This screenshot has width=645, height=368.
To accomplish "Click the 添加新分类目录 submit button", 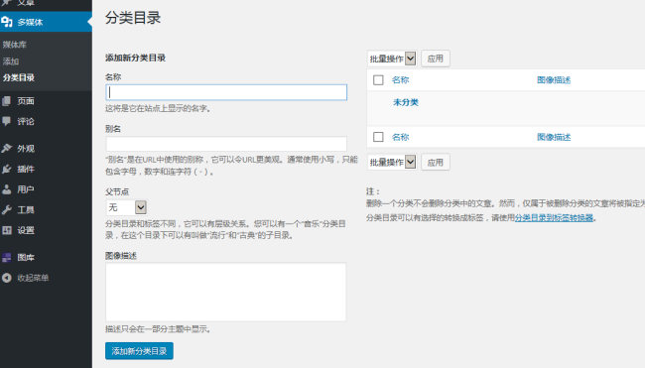I will pyautogui.click(x=139, y=351).
